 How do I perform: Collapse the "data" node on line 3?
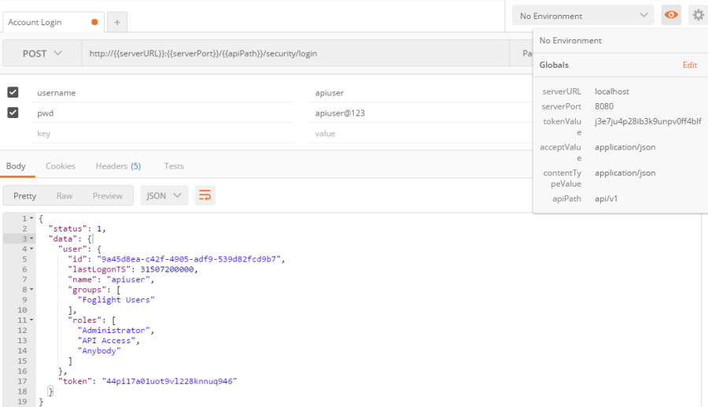click(31, 239)
